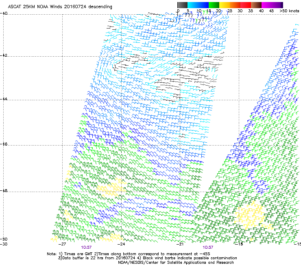Click the "-46" latitude axis label
The image size is (301, 265).
tap(4, 144)
